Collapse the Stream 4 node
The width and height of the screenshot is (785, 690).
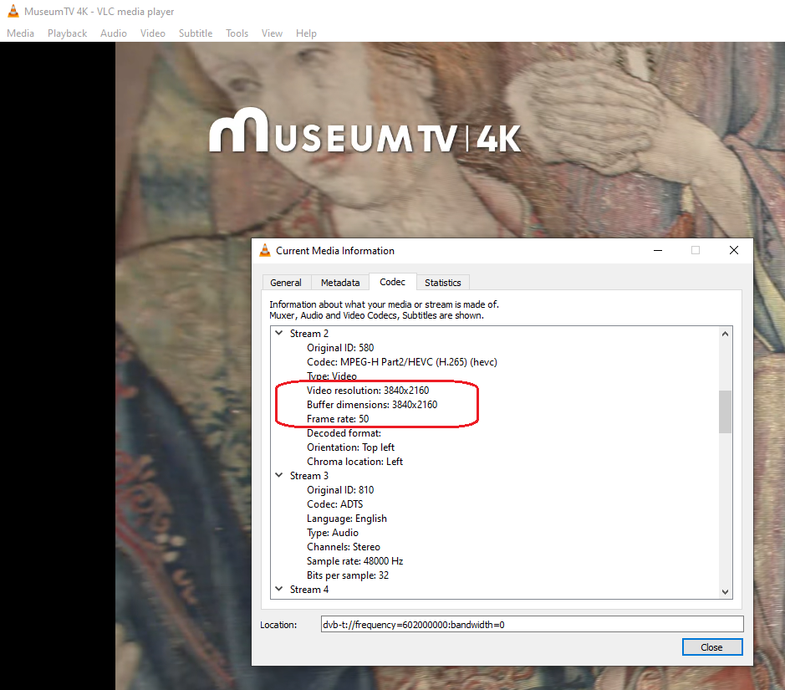[x=279, y=589]
